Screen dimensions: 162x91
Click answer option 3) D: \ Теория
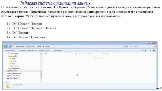pos(18,33)
